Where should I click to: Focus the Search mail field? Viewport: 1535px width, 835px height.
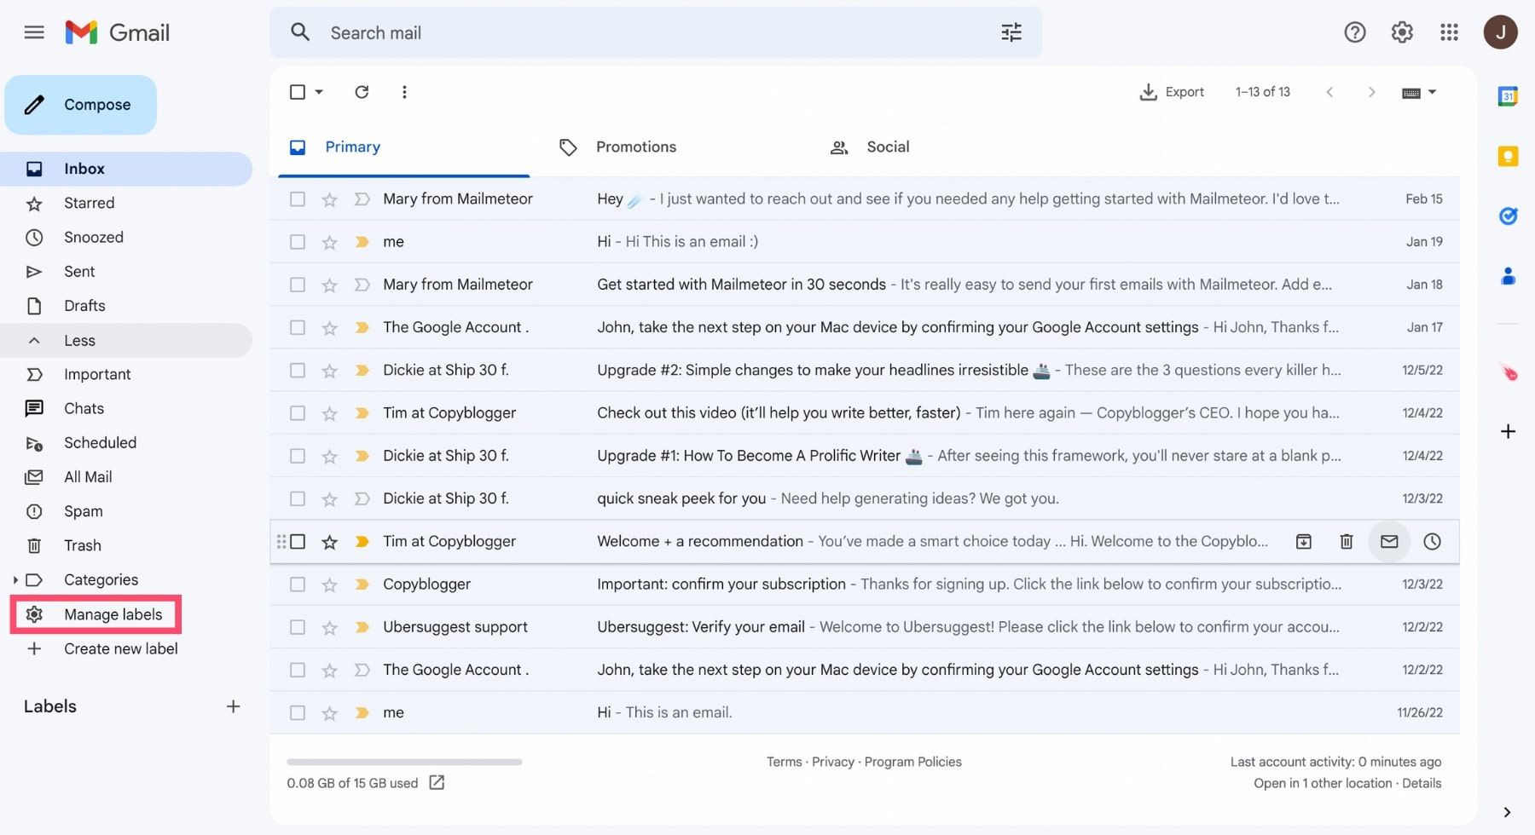tap(656, 32)
